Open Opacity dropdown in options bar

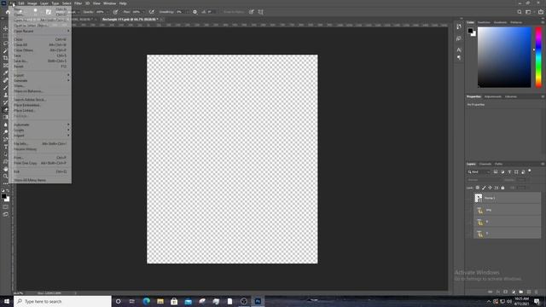click(x=107, y=12)
